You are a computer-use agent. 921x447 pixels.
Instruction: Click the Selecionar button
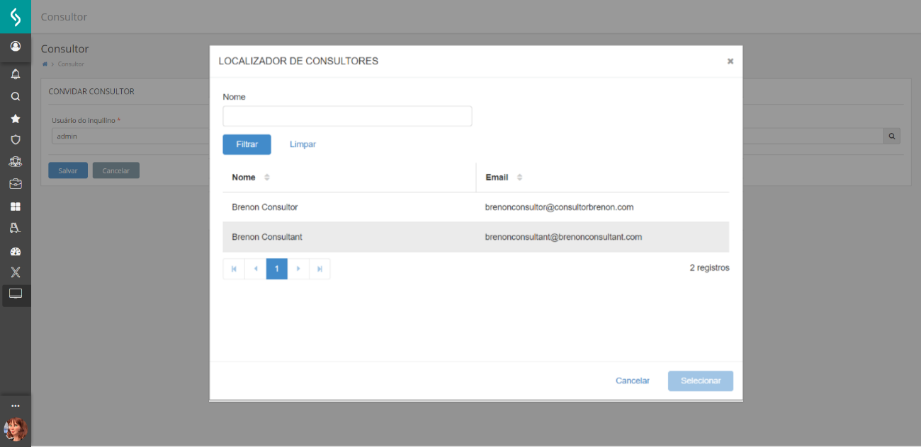(701, 381)
